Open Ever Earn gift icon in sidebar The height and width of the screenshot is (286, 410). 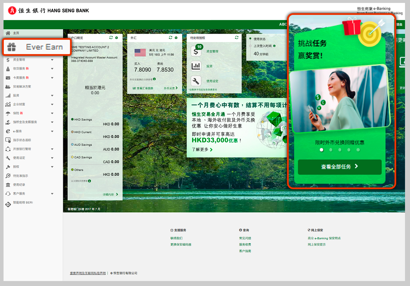12,47
